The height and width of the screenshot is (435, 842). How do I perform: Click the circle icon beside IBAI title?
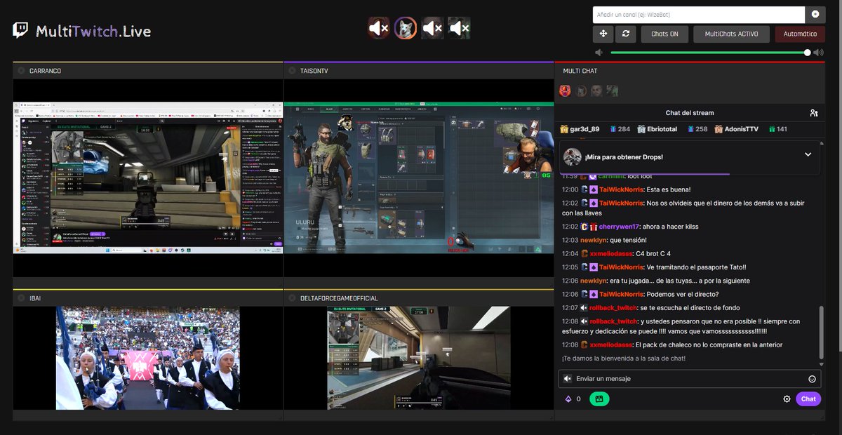point(21,298)
